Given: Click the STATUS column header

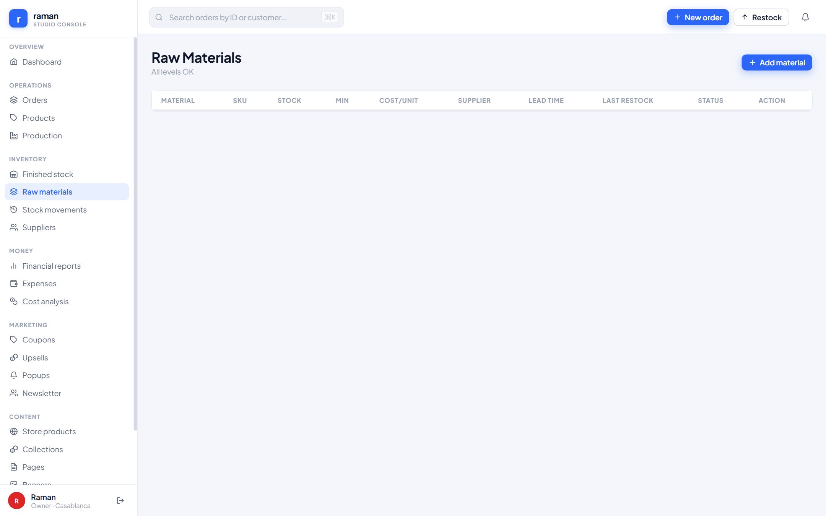Looking at the screenshot, I should pyautogui.click(x=711, y=101).
